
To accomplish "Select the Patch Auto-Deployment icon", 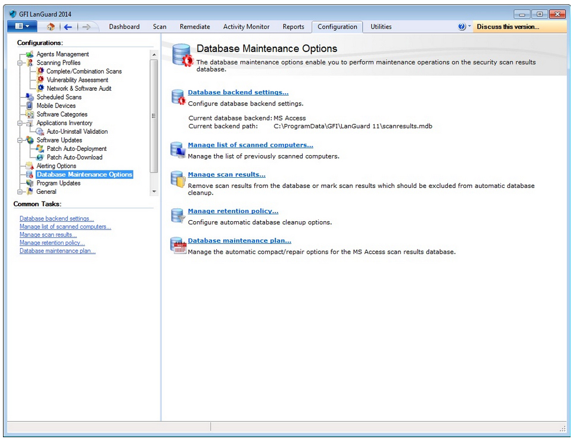I will click(40, 149).
